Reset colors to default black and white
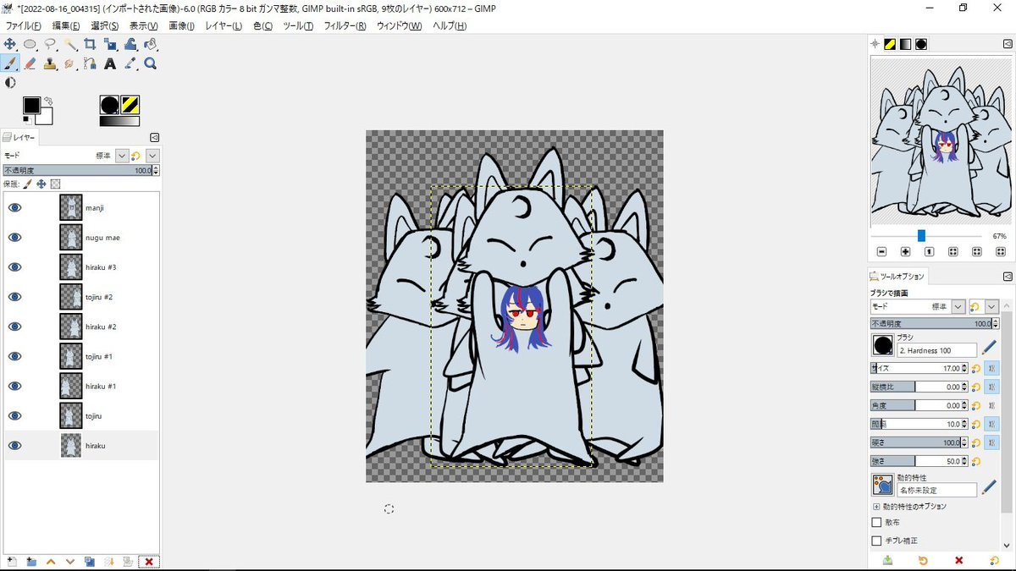1016x571 pixels. [x=27, y=120]
